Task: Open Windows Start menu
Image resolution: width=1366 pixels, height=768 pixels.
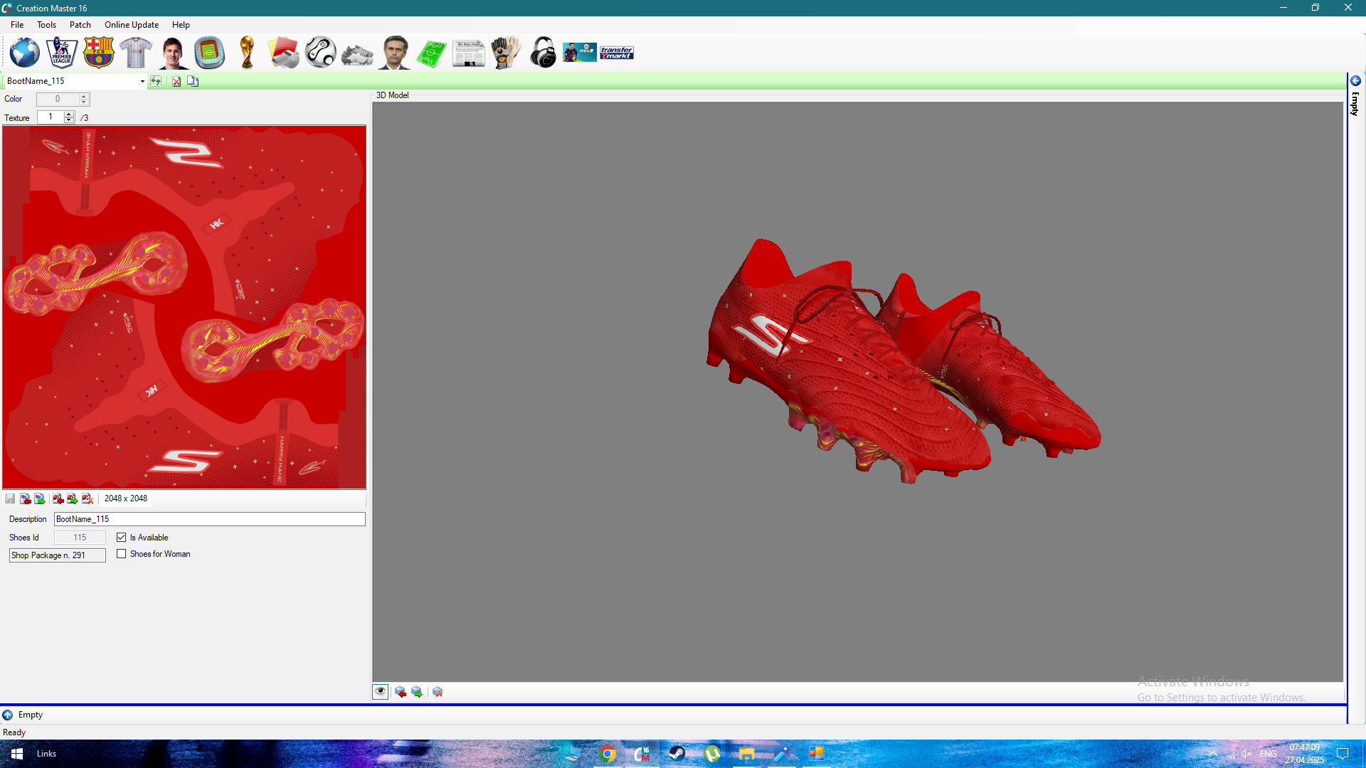Action: point(17,754)
